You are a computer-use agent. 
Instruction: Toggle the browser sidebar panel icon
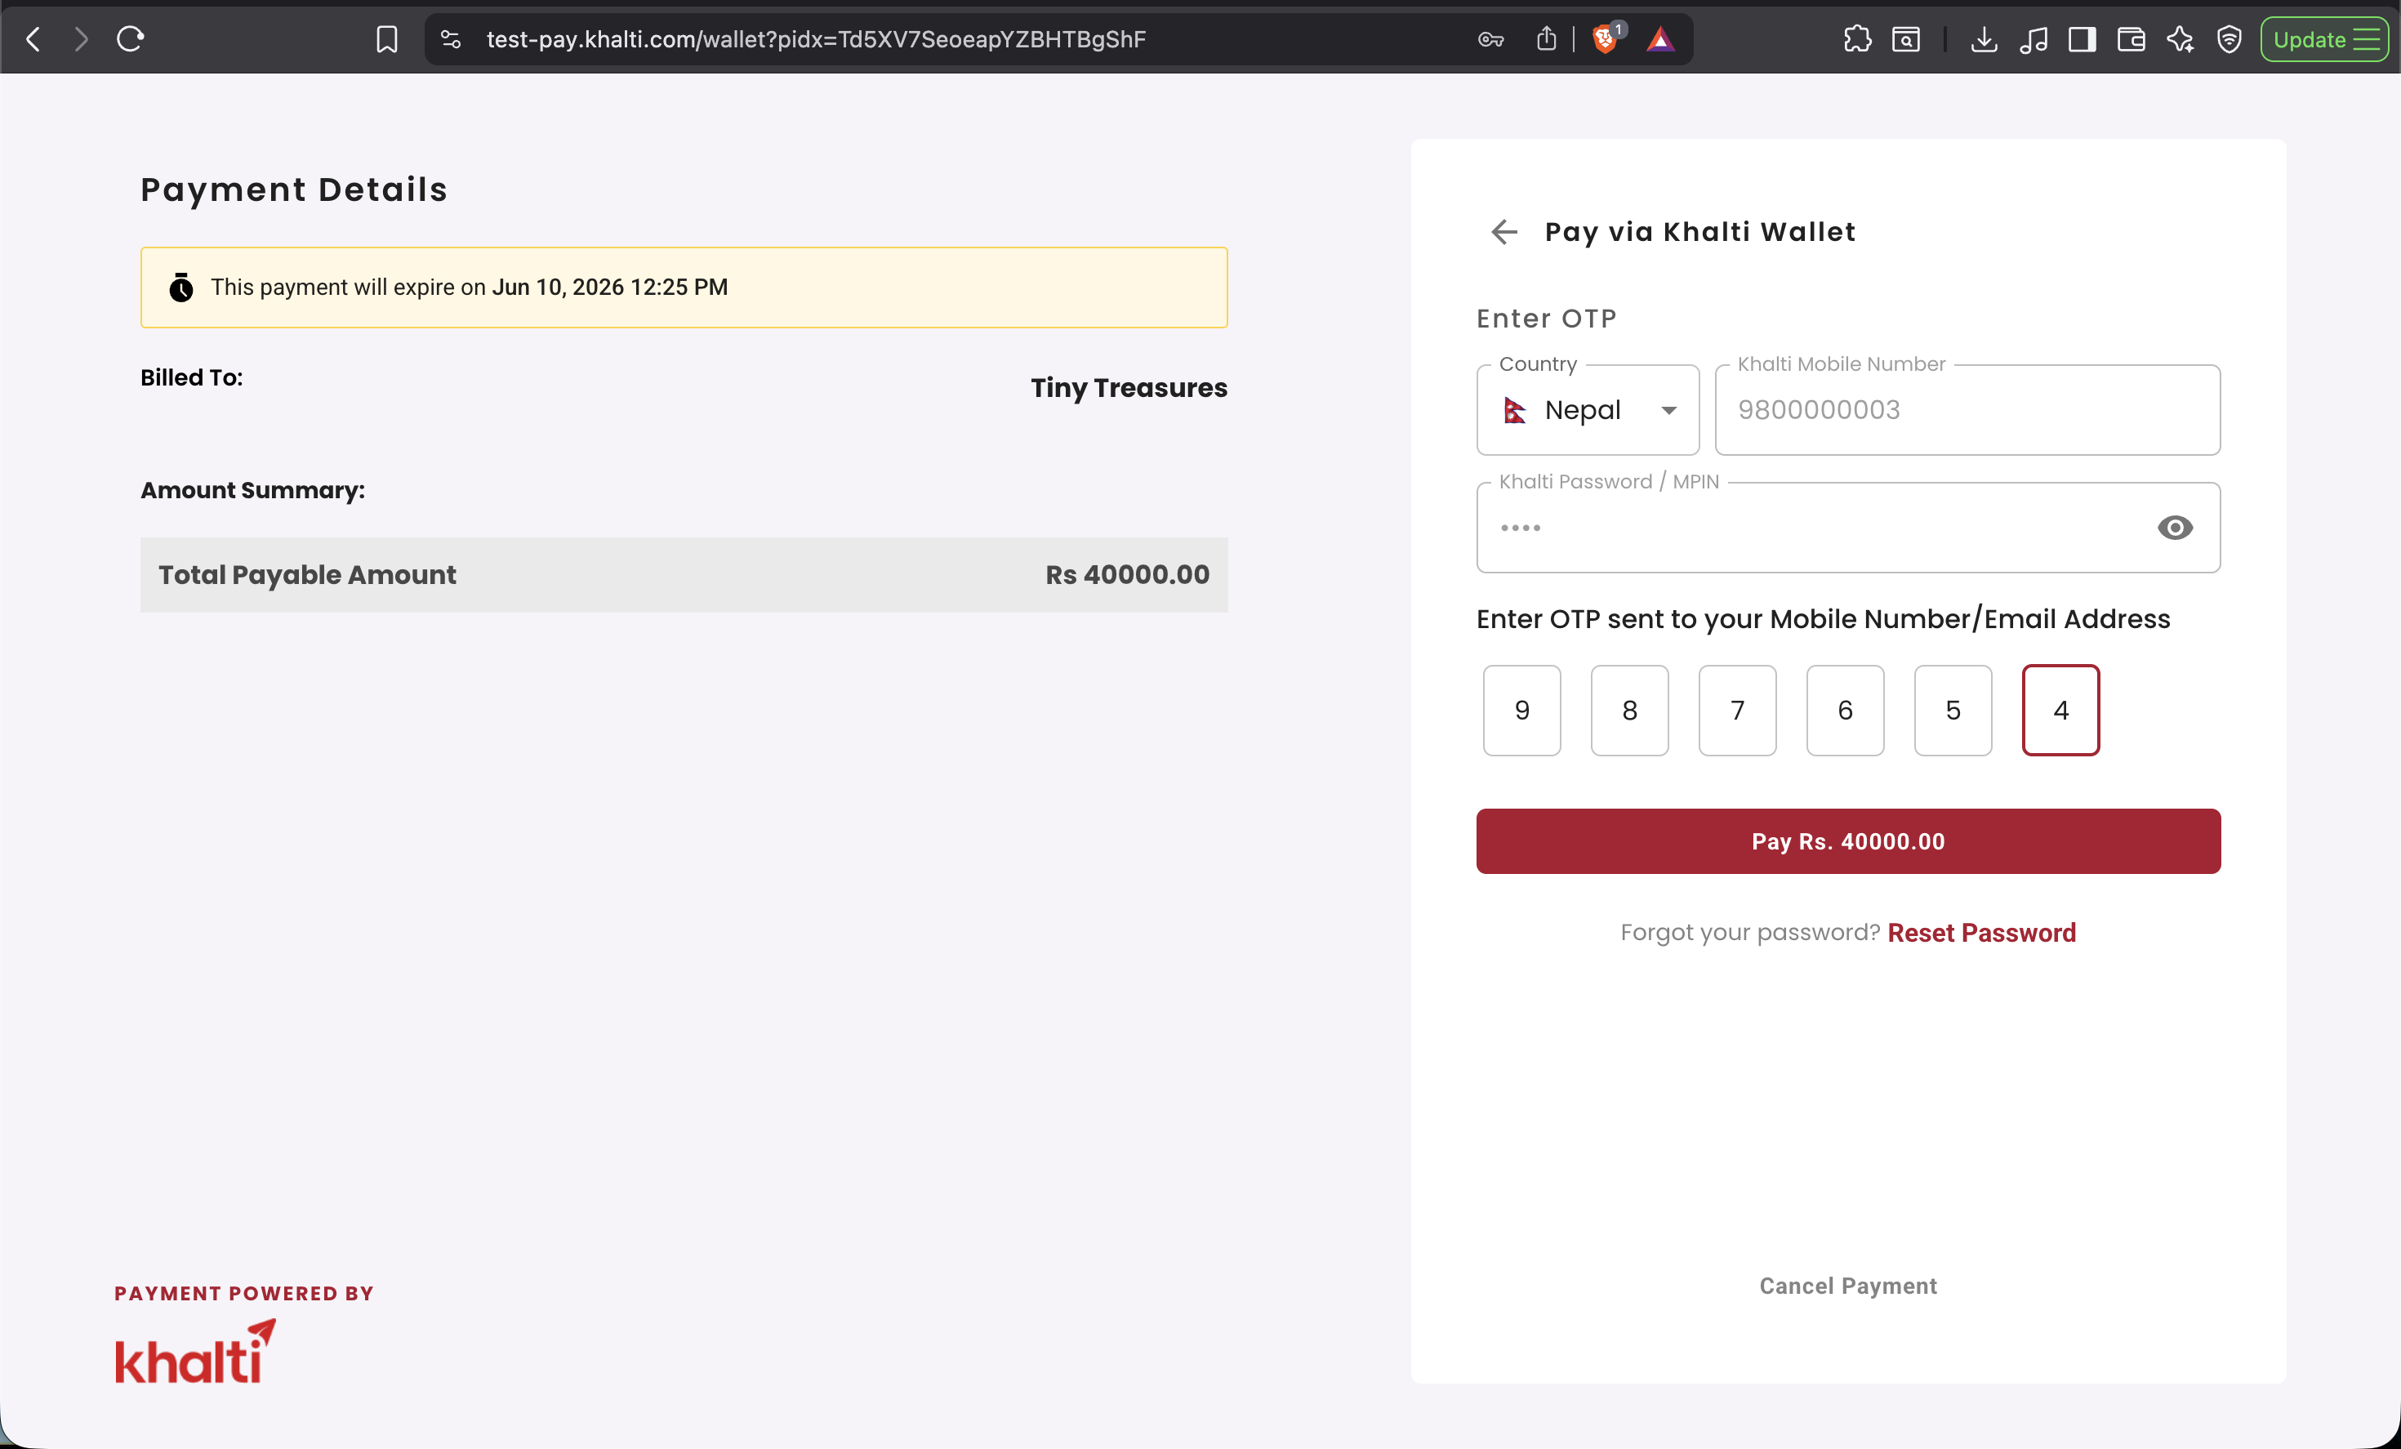tap(2082, 39)
